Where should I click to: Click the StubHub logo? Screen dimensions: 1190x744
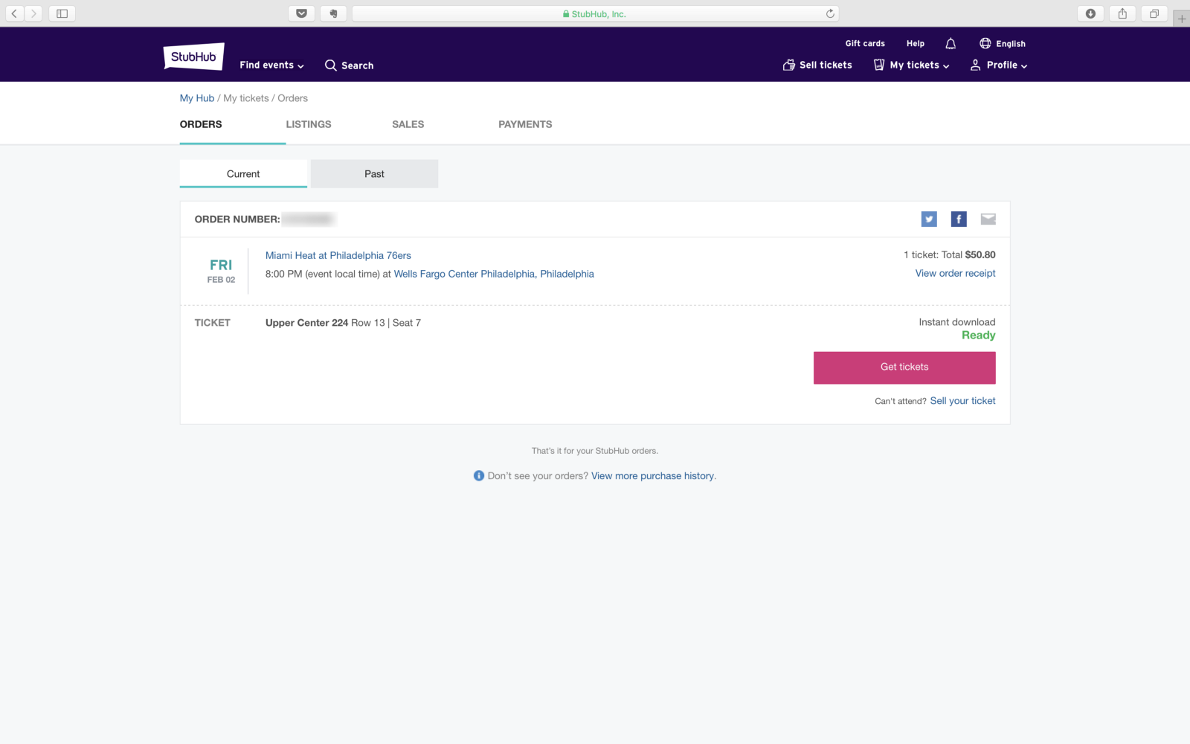pyautogui.click(x=193, y=57)
